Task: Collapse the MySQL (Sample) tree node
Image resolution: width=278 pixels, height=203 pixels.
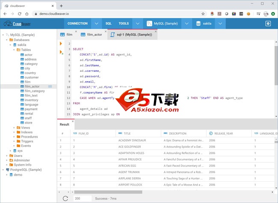Action: [3, 35]
